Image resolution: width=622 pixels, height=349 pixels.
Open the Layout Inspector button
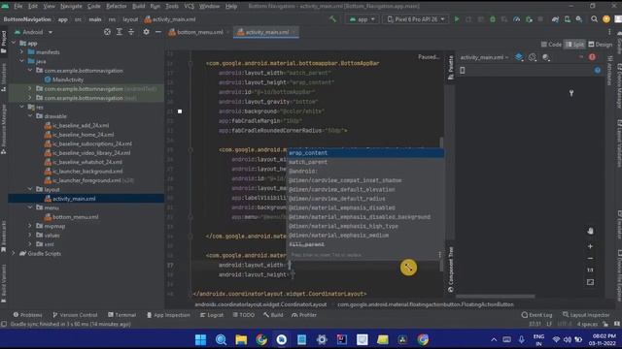586,315
